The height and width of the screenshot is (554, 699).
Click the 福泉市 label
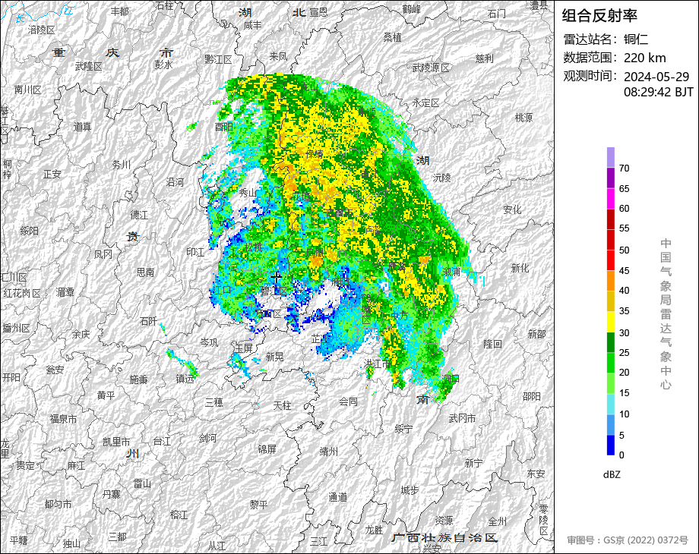click(63, 419)
